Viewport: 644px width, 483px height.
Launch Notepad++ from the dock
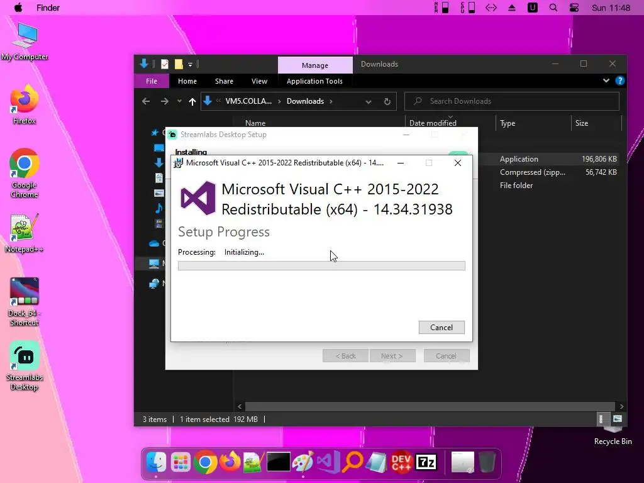pyautogui.click(x=254, y=462)
